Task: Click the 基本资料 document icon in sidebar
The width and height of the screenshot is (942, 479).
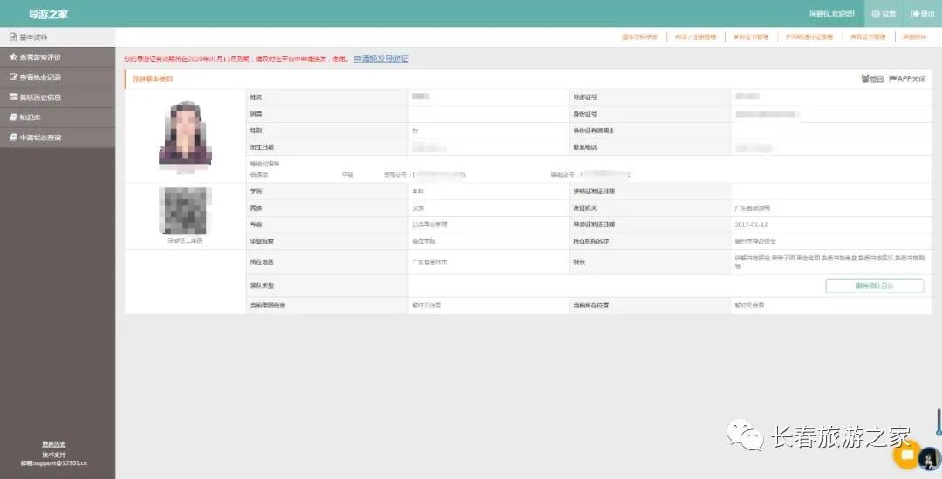Action: [x=13, y=37]
